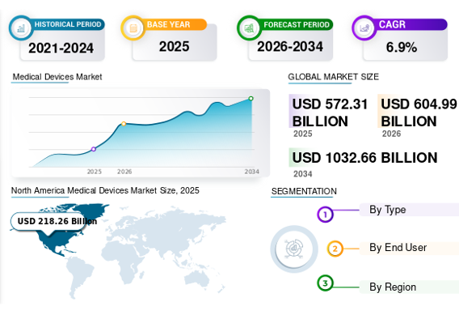Select the By End User segmentation label
Screen dimensions: 459x319
pos(398,248)
